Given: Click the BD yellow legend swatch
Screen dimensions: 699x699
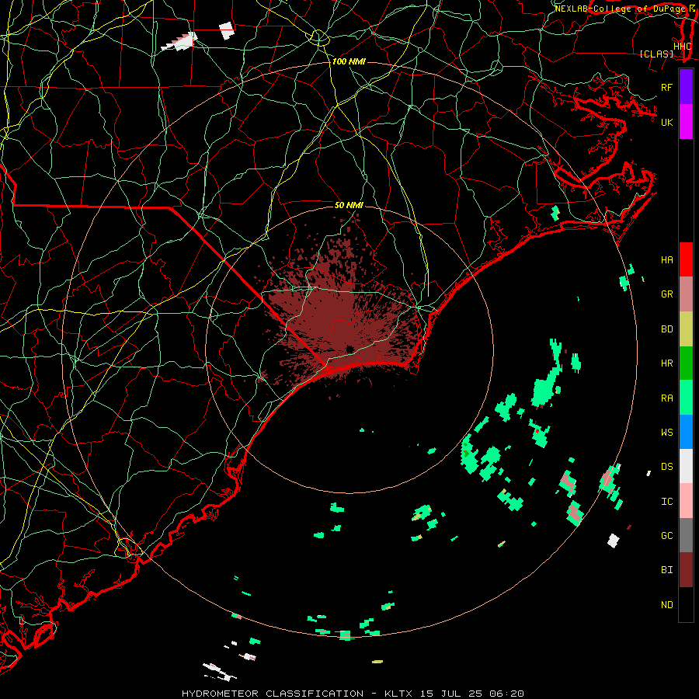Looking at the screenshot, I should 686,329.
